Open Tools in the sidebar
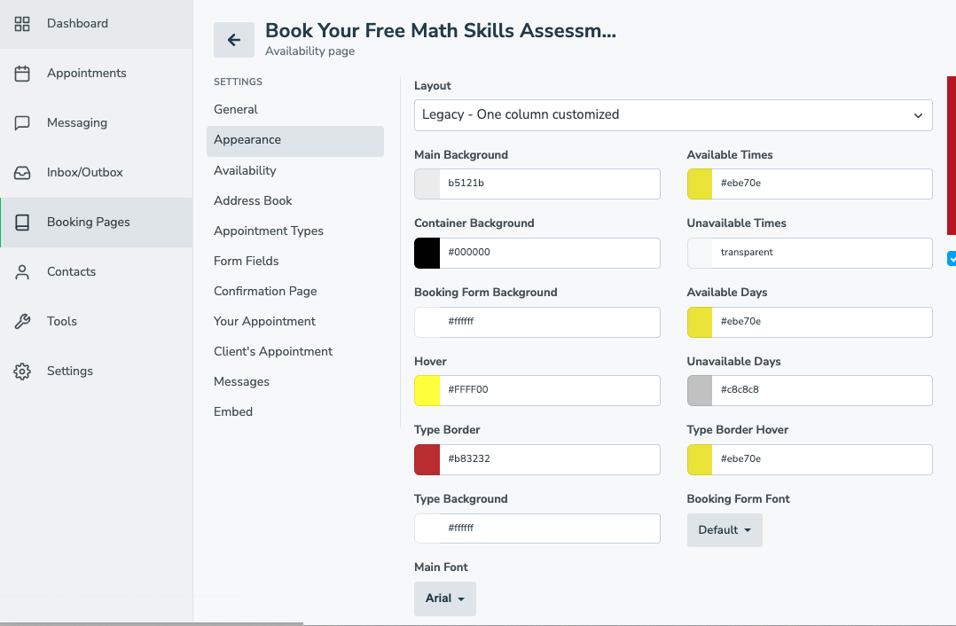Viewport: 956px width, 626px height. point(97,321)
